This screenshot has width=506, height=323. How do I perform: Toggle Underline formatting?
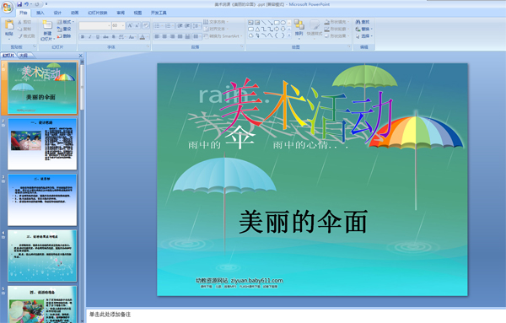98,37
